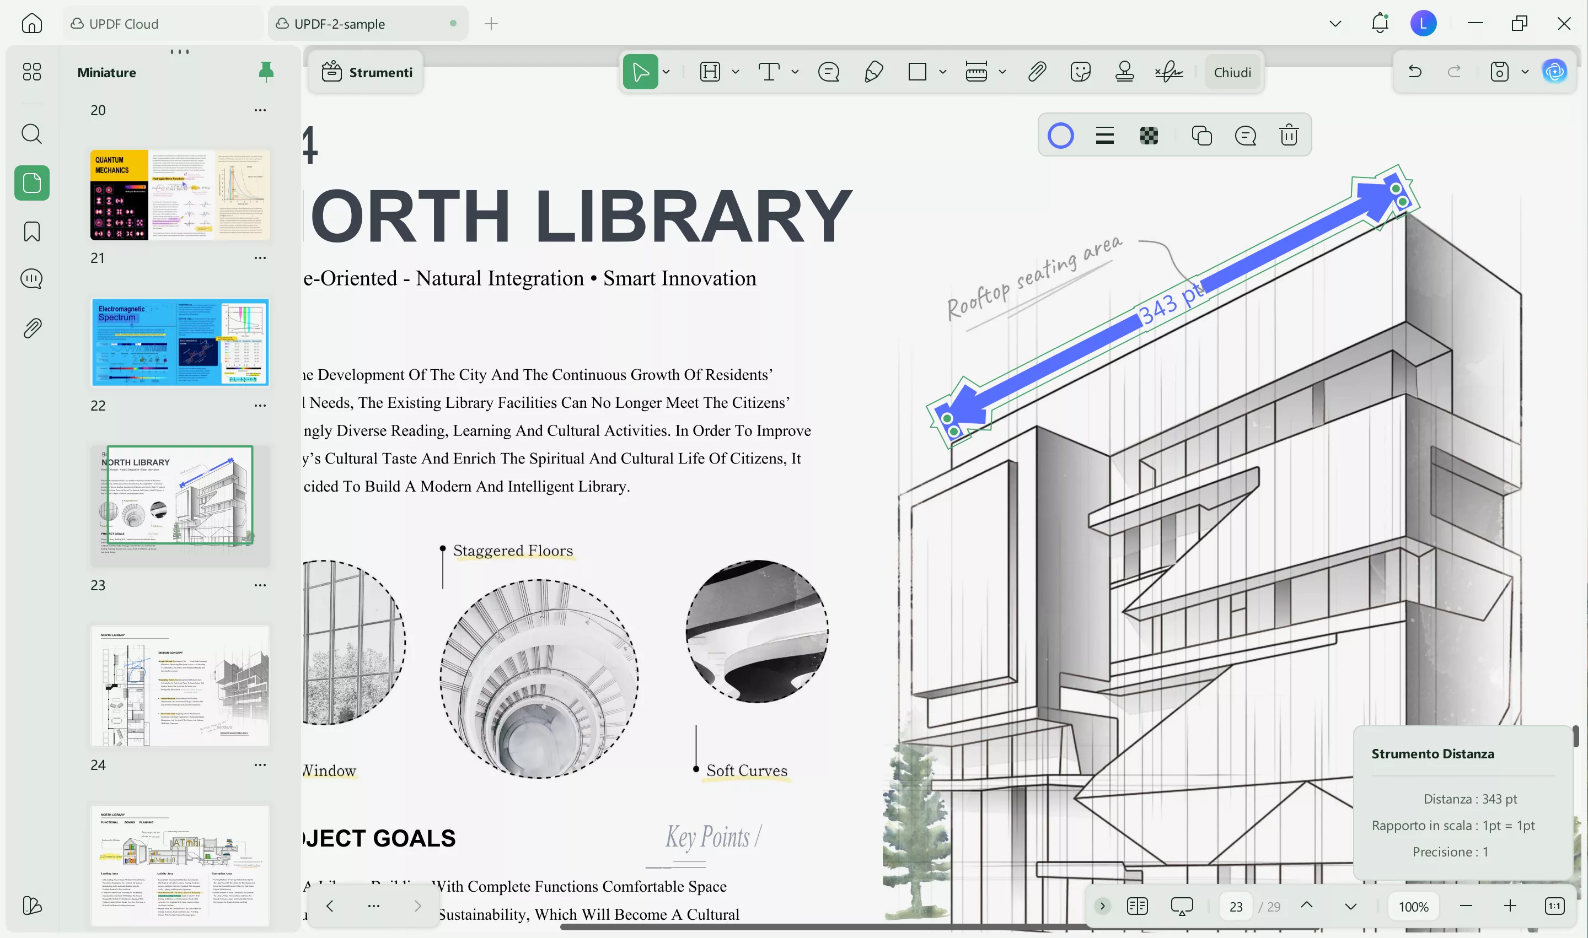Expand the rectangle shape tool dropdown
This screenshot has width=1588, height=938.
[942, 72]
